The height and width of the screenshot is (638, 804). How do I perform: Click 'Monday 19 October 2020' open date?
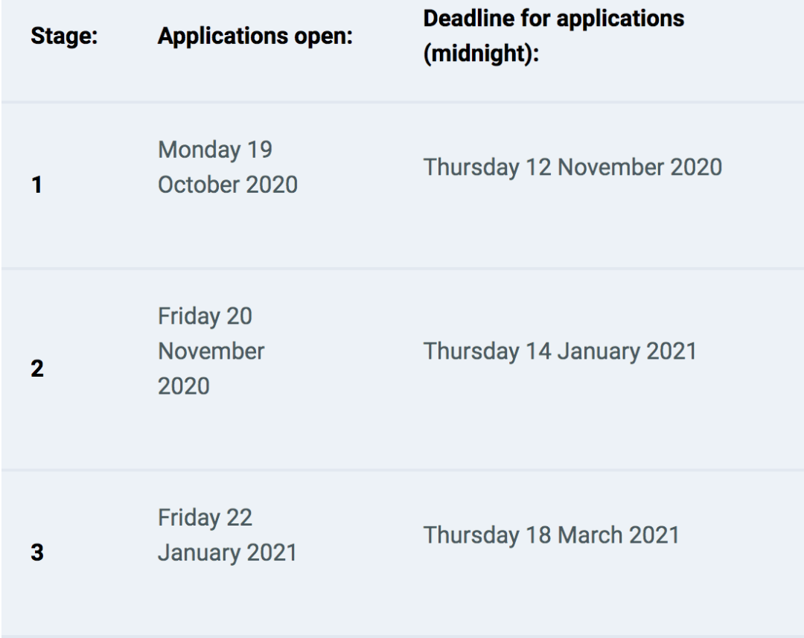point(228,168)
